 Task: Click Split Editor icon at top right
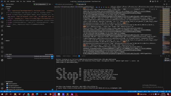167,4
